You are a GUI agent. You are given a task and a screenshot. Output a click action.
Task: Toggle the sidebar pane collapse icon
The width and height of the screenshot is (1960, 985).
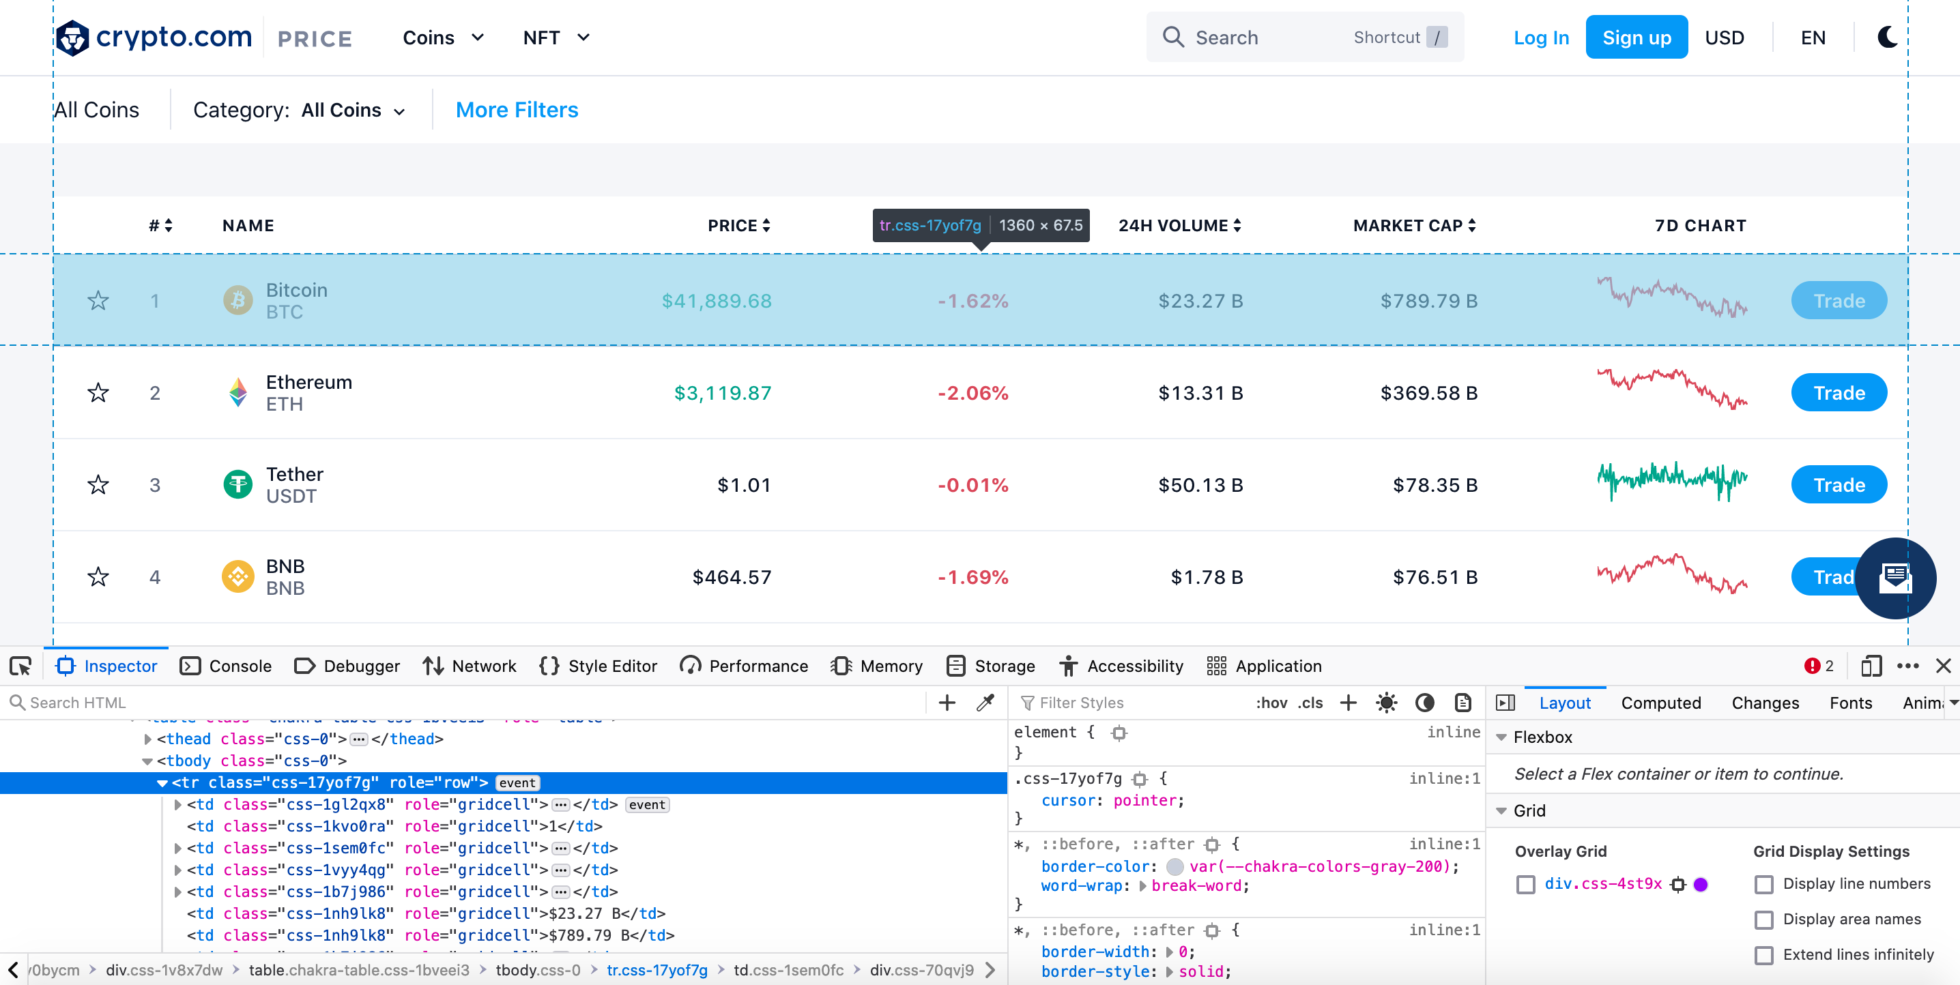1505,703
